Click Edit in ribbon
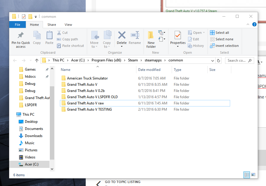The height and width of the screenshot is (186, 266). pos(193,39)
